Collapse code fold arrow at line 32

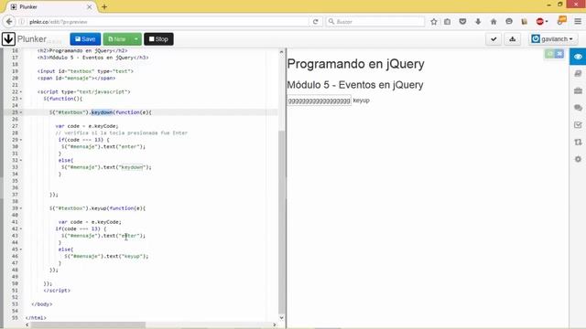[x=21, y=161]
